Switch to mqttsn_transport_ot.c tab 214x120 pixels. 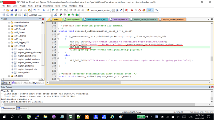coord(95,19)
